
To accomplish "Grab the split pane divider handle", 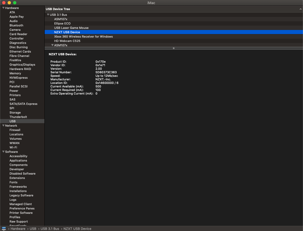I will (x=174, y=48).
